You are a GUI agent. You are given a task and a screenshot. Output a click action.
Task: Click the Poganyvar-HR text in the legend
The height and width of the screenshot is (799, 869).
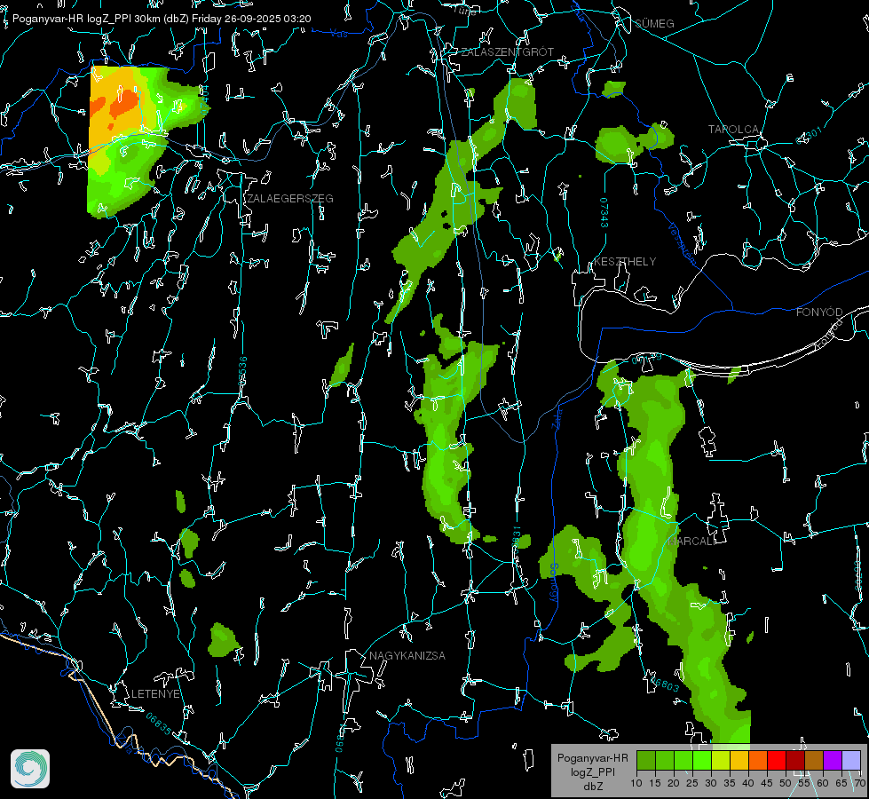coord(592,758)
